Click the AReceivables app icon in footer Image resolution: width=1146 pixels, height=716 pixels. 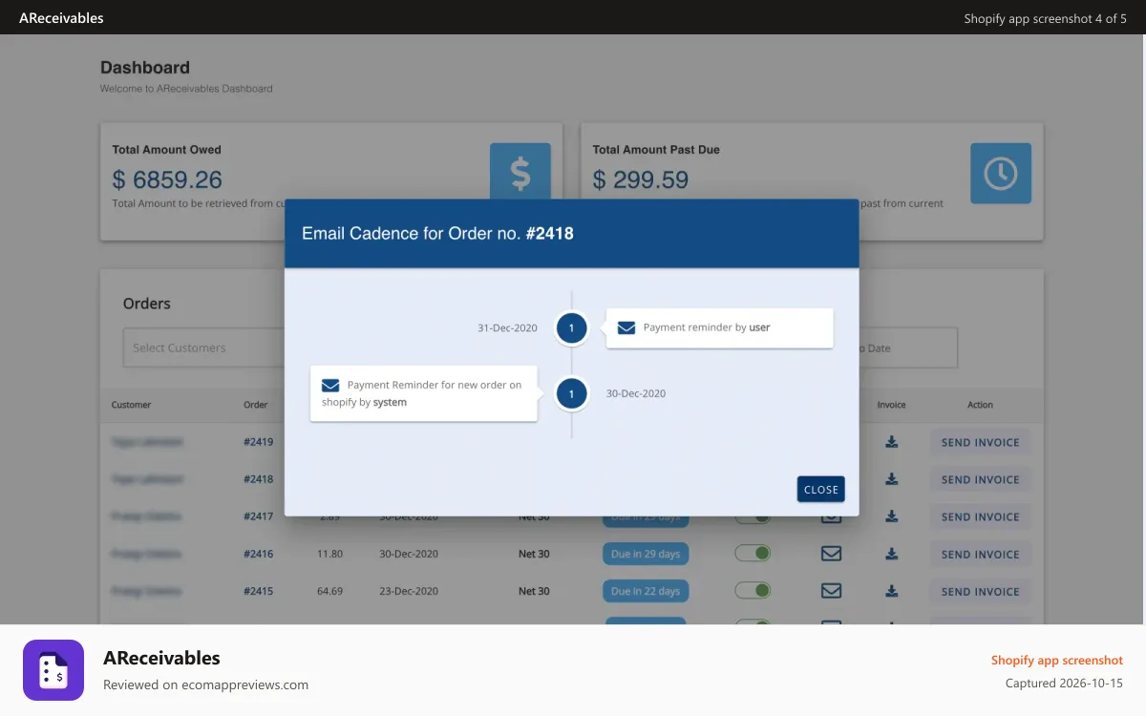(x=53, y=670)
